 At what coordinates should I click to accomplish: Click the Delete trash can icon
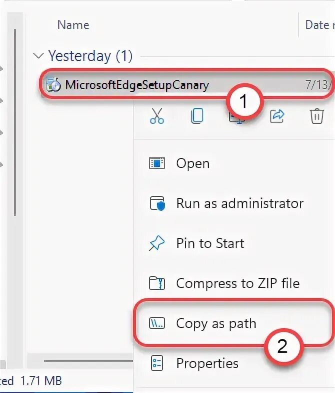[x=316, y=116]
